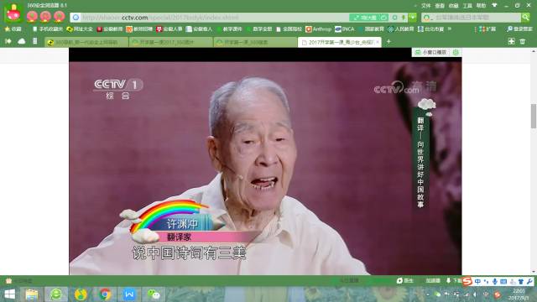Image resolution: width=537 pixels, height=302 pixels.
Task: Open Google Chrome from taskbar
Action: click(105, 294)
